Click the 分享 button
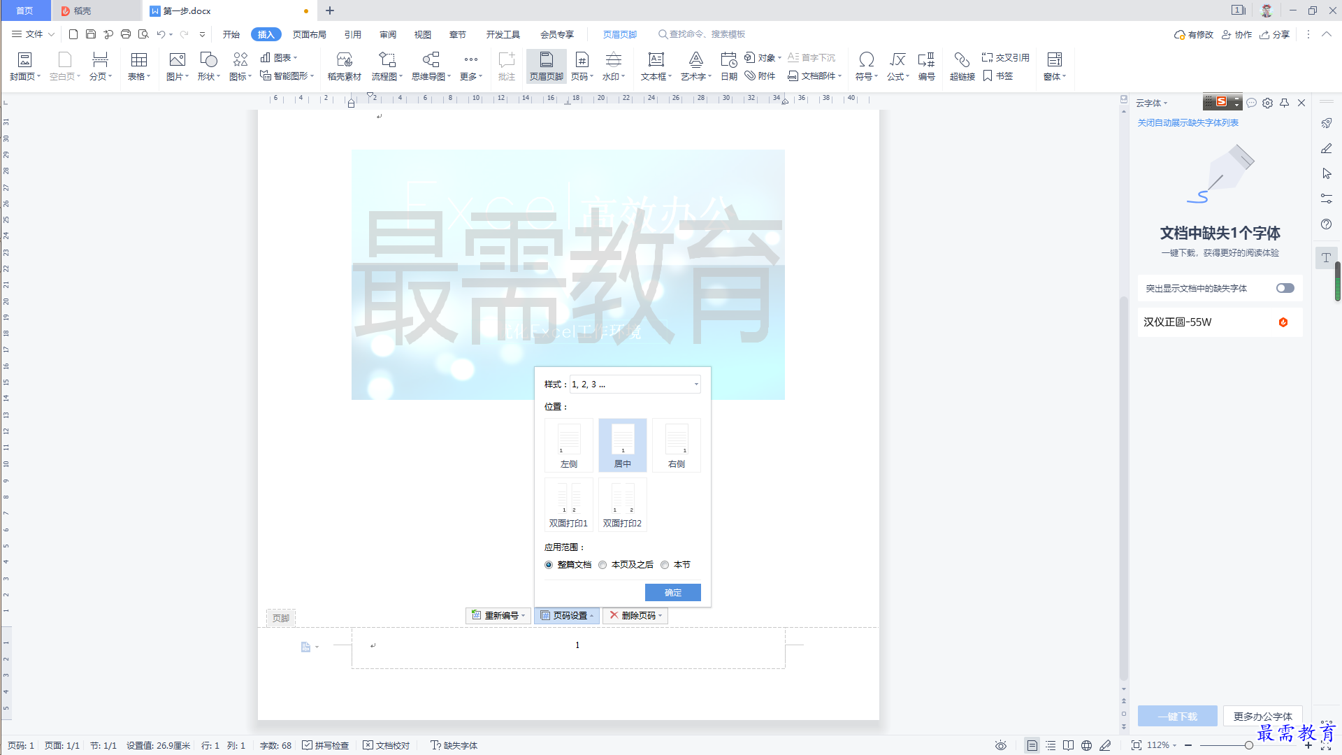 1275,34
